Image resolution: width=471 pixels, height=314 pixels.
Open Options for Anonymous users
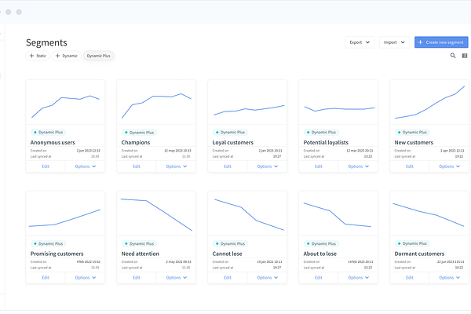coord(86,166)
